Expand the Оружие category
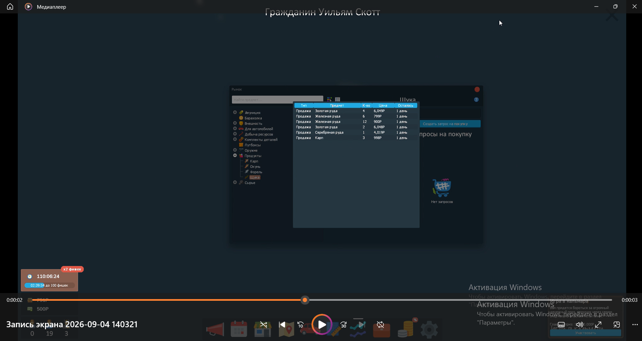The width and height of the screenshot is (642, 341). pyautogui.click(x=235, y=150)
